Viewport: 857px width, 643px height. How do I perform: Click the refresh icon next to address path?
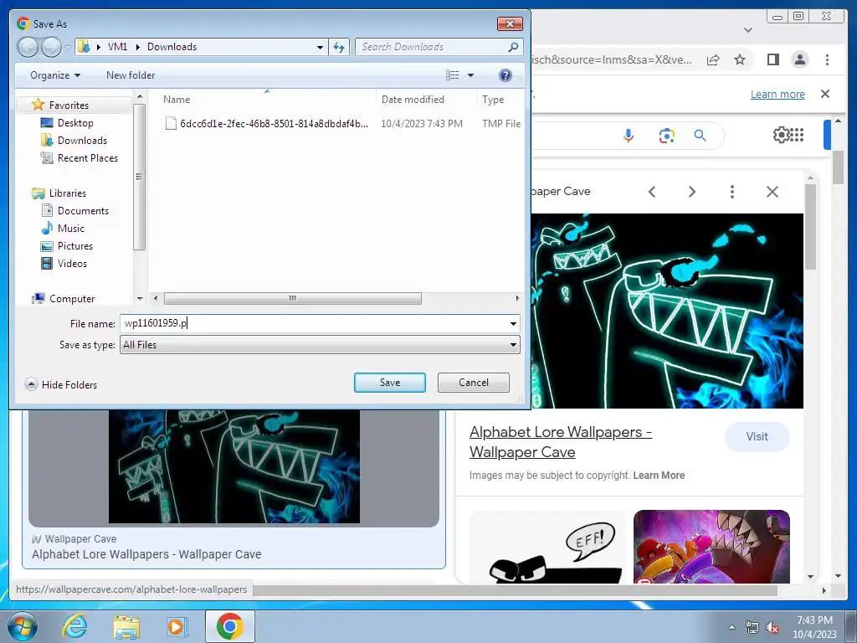pos(339,47)
